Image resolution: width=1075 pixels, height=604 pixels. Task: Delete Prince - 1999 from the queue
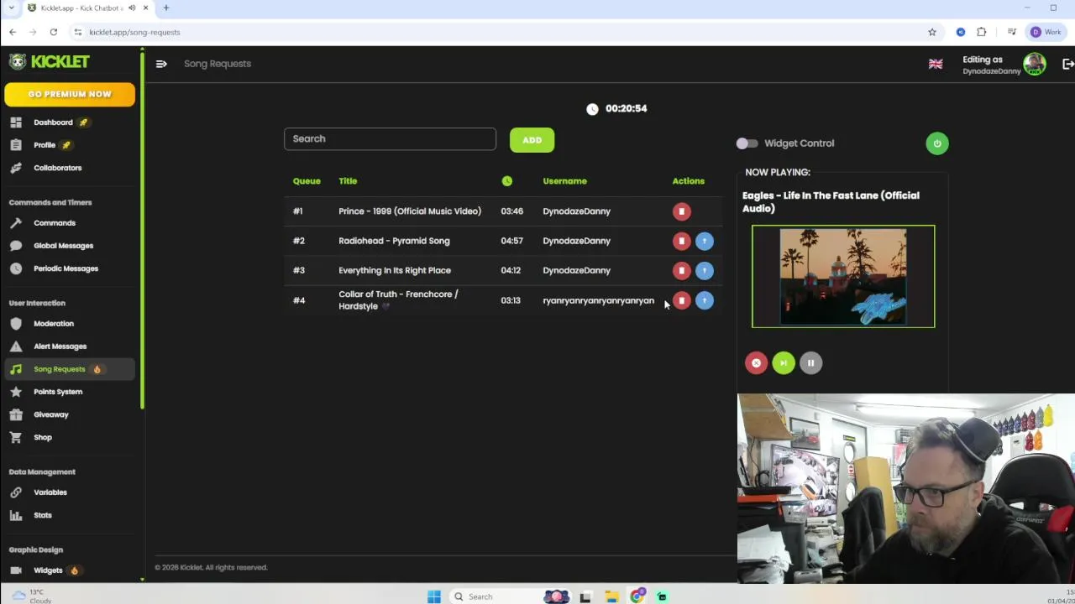click(681, 211)
